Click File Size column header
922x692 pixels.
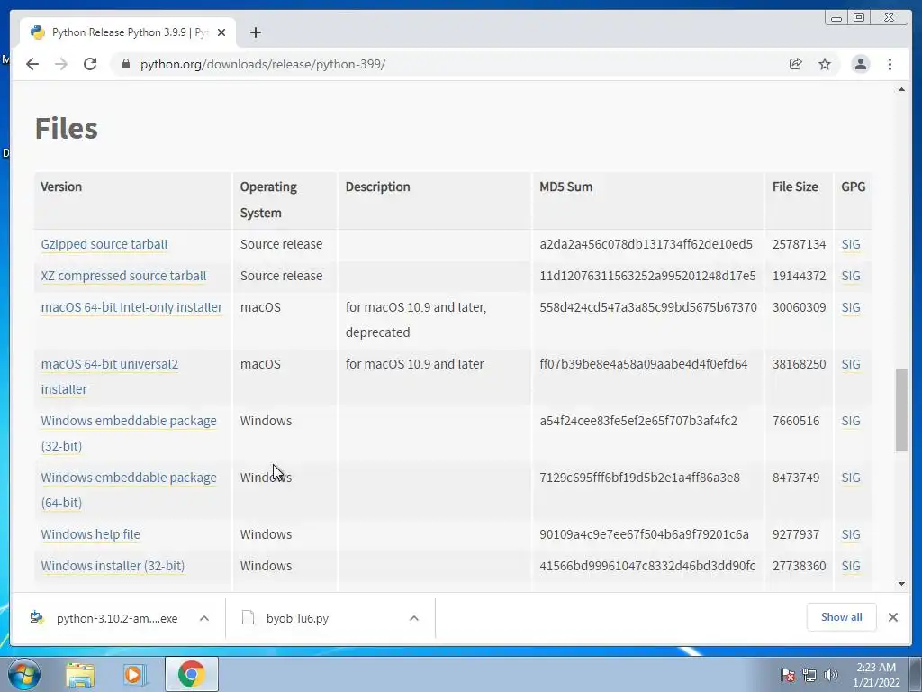[x=795, y=187]
